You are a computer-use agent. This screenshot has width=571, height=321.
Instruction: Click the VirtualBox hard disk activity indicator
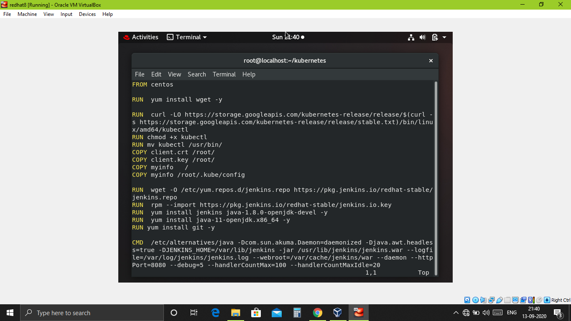(x=467, y=300)
